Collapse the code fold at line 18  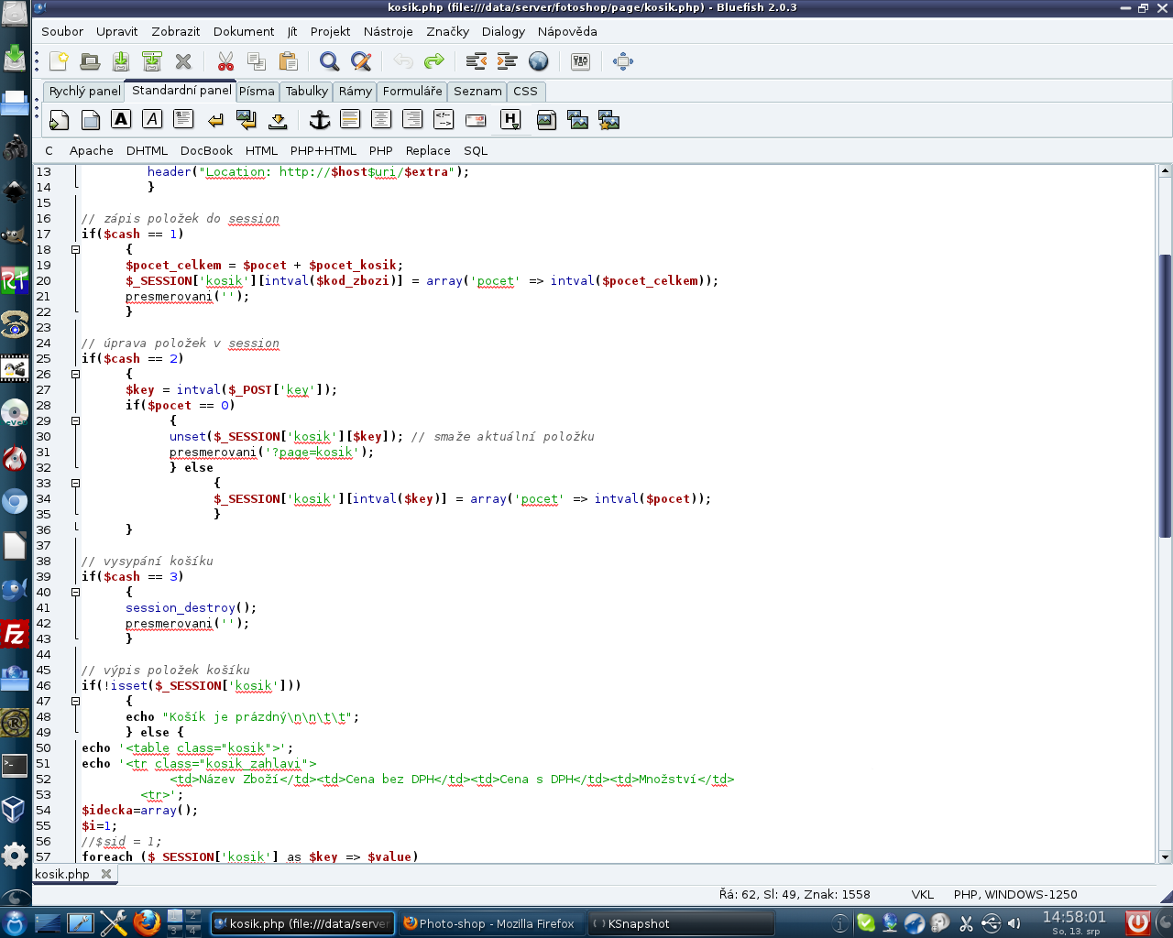(x=76, y=249)
